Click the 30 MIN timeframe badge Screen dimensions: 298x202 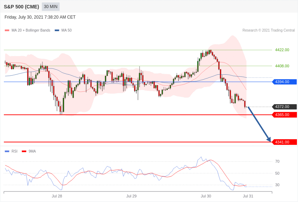pyautogui.click(x=51, y=7)
